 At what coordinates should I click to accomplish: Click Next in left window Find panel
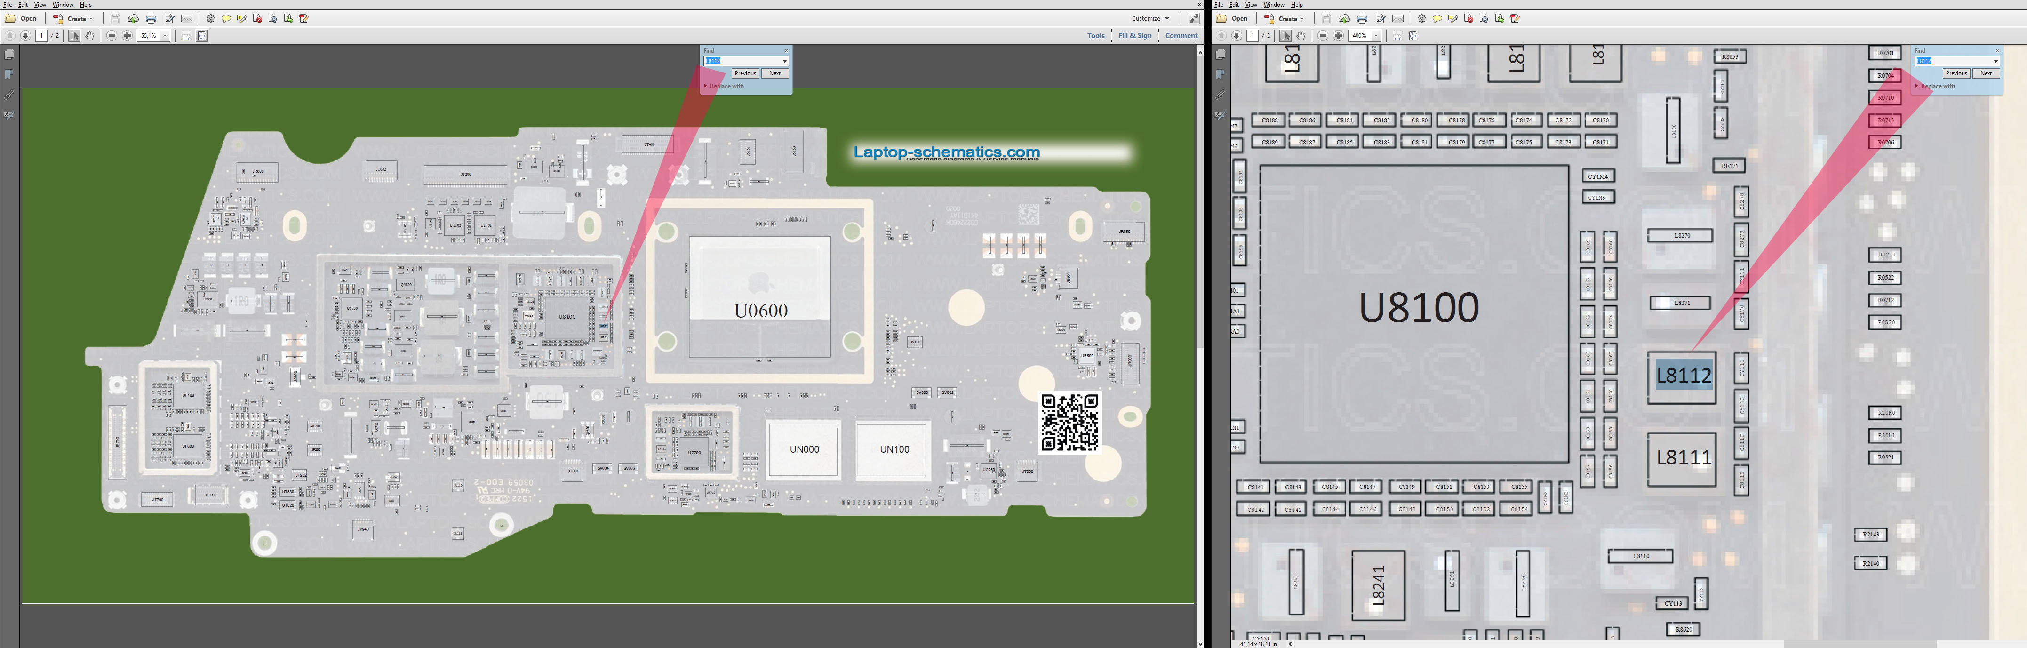775,73
